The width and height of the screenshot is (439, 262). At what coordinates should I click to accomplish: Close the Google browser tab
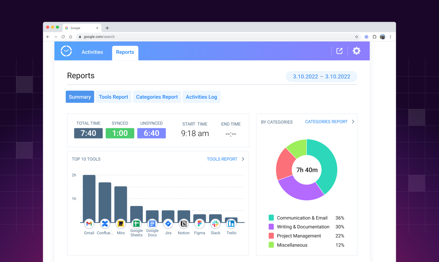point(97,28)
